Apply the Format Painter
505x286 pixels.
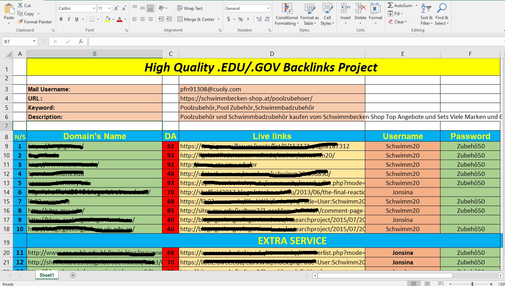click(35, 22)
